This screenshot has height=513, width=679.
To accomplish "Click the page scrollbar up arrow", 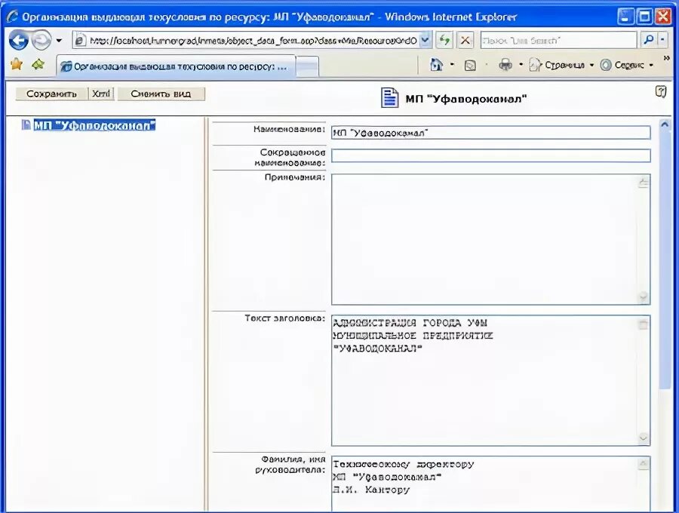I will (665, 124).
